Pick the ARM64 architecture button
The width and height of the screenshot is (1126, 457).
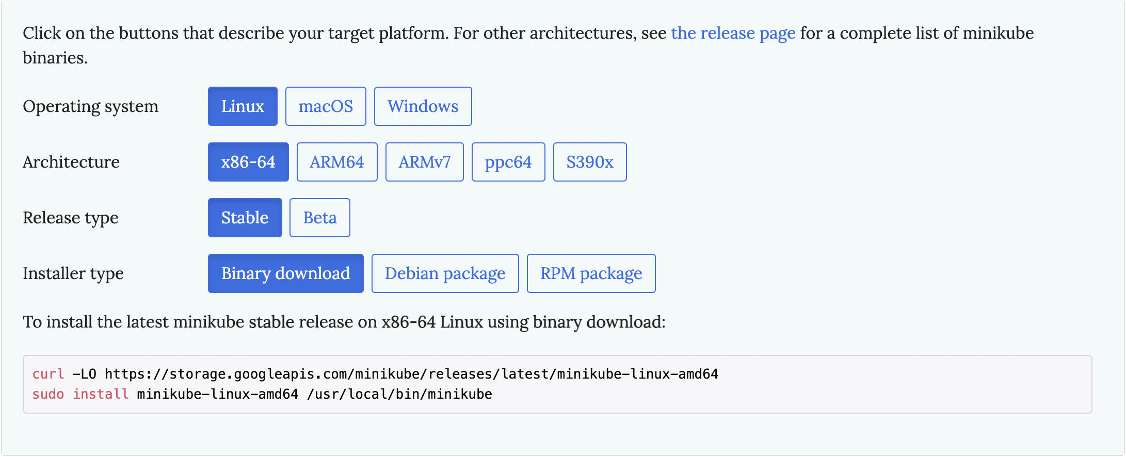pyautogui.click(x=337, y=162)
